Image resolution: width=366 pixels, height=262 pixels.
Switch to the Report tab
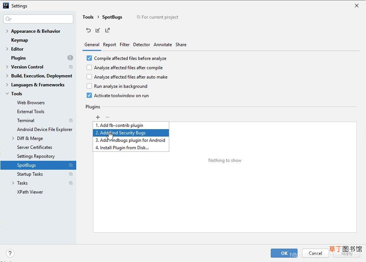109,45
